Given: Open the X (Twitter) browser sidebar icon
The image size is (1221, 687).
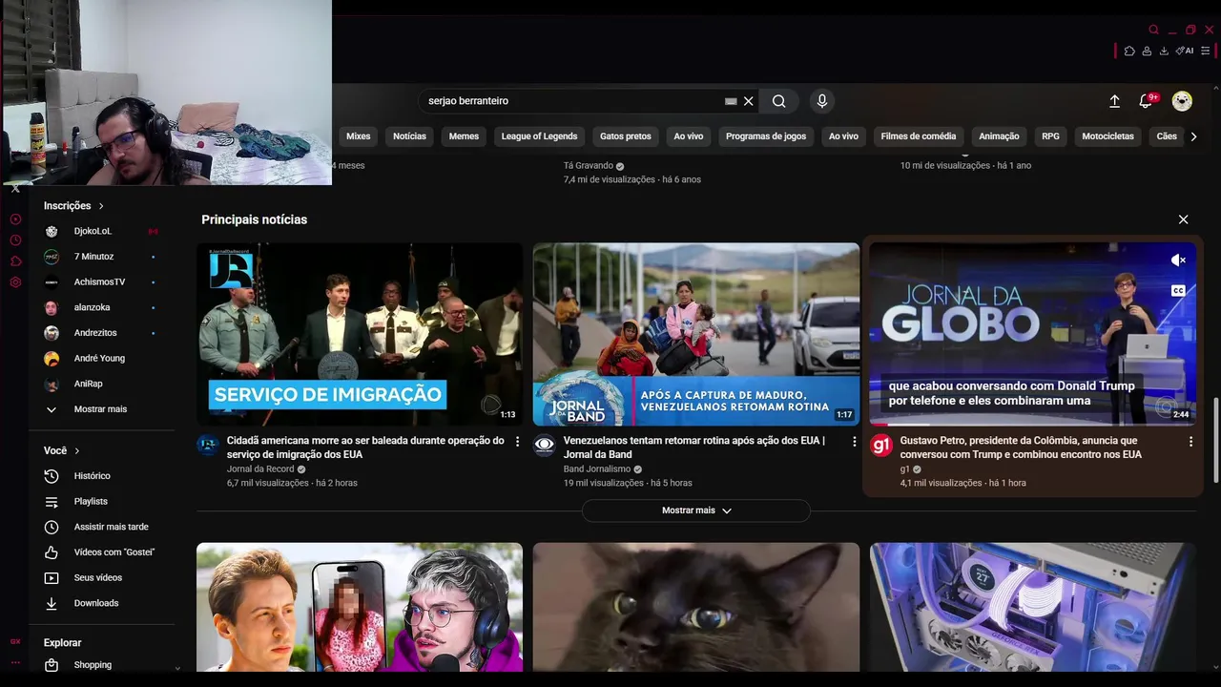Looking at the screenshot, I should 15,189.
